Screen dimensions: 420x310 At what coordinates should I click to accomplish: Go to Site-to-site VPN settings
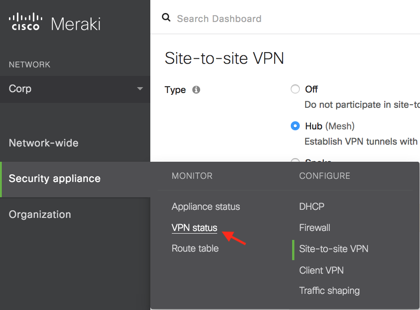click(x=333, y=249)
